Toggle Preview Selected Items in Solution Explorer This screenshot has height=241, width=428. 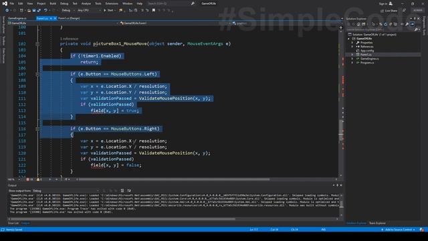[x=412, y=24]
